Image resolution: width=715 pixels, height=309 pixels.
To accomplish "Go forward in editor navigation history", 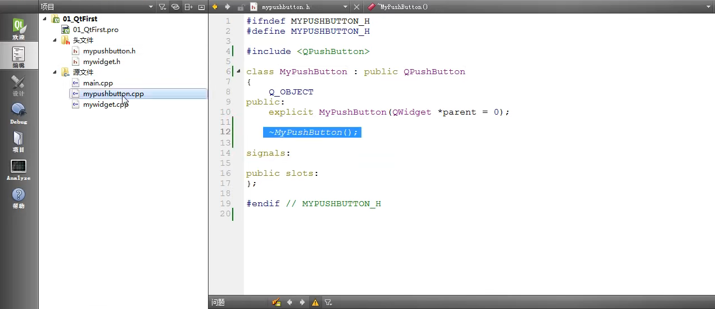I will (x=228, y=7).
